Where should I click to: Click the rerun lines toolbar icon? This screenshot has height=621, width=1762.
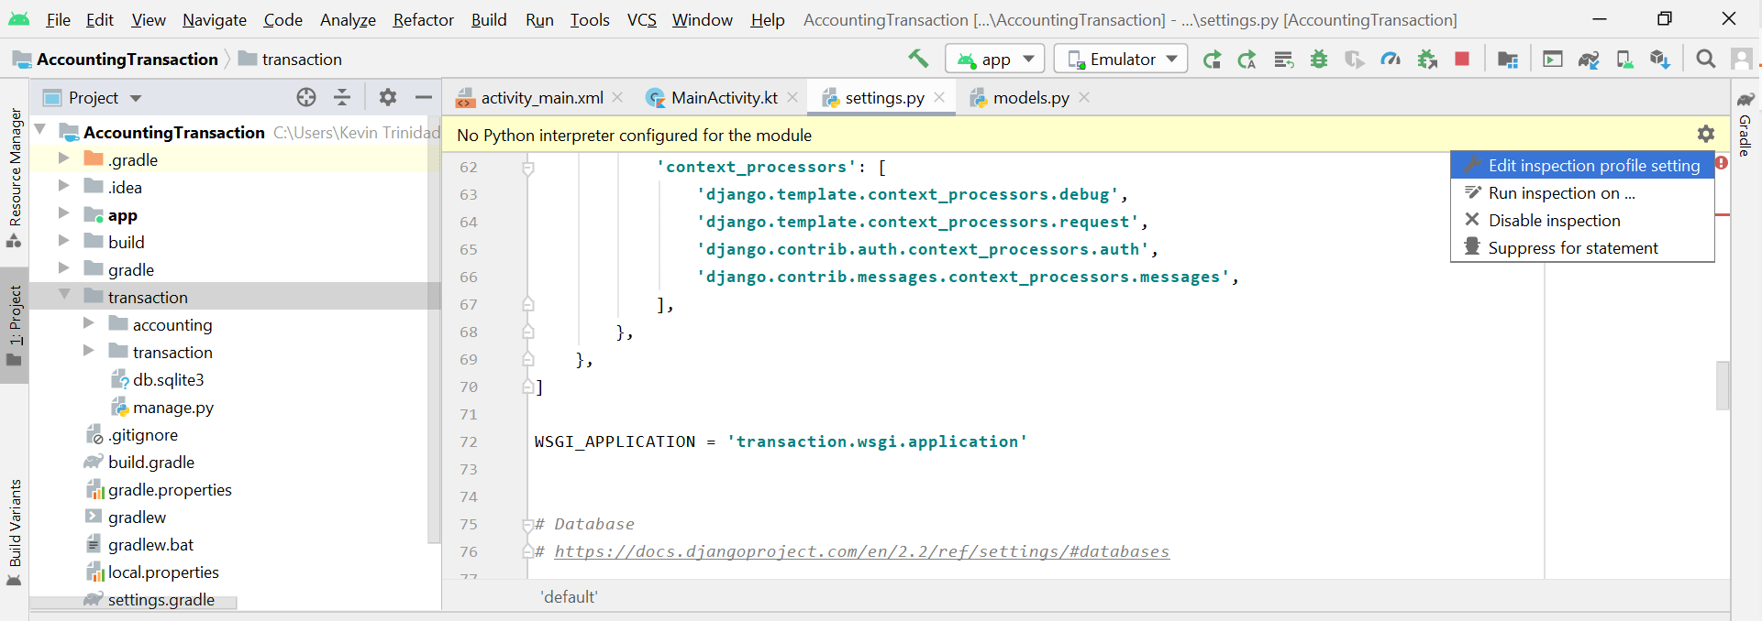1283,60
